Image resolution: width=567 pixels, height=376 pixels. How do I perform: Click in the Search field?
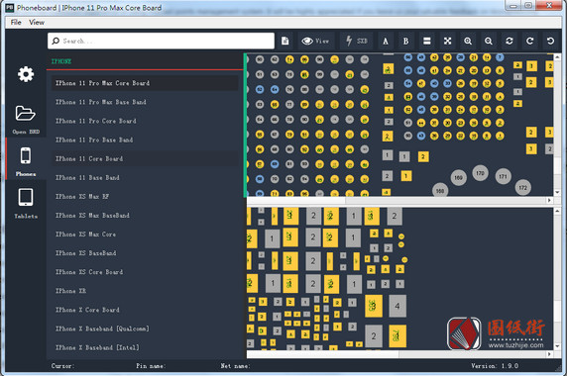(161, 41)
